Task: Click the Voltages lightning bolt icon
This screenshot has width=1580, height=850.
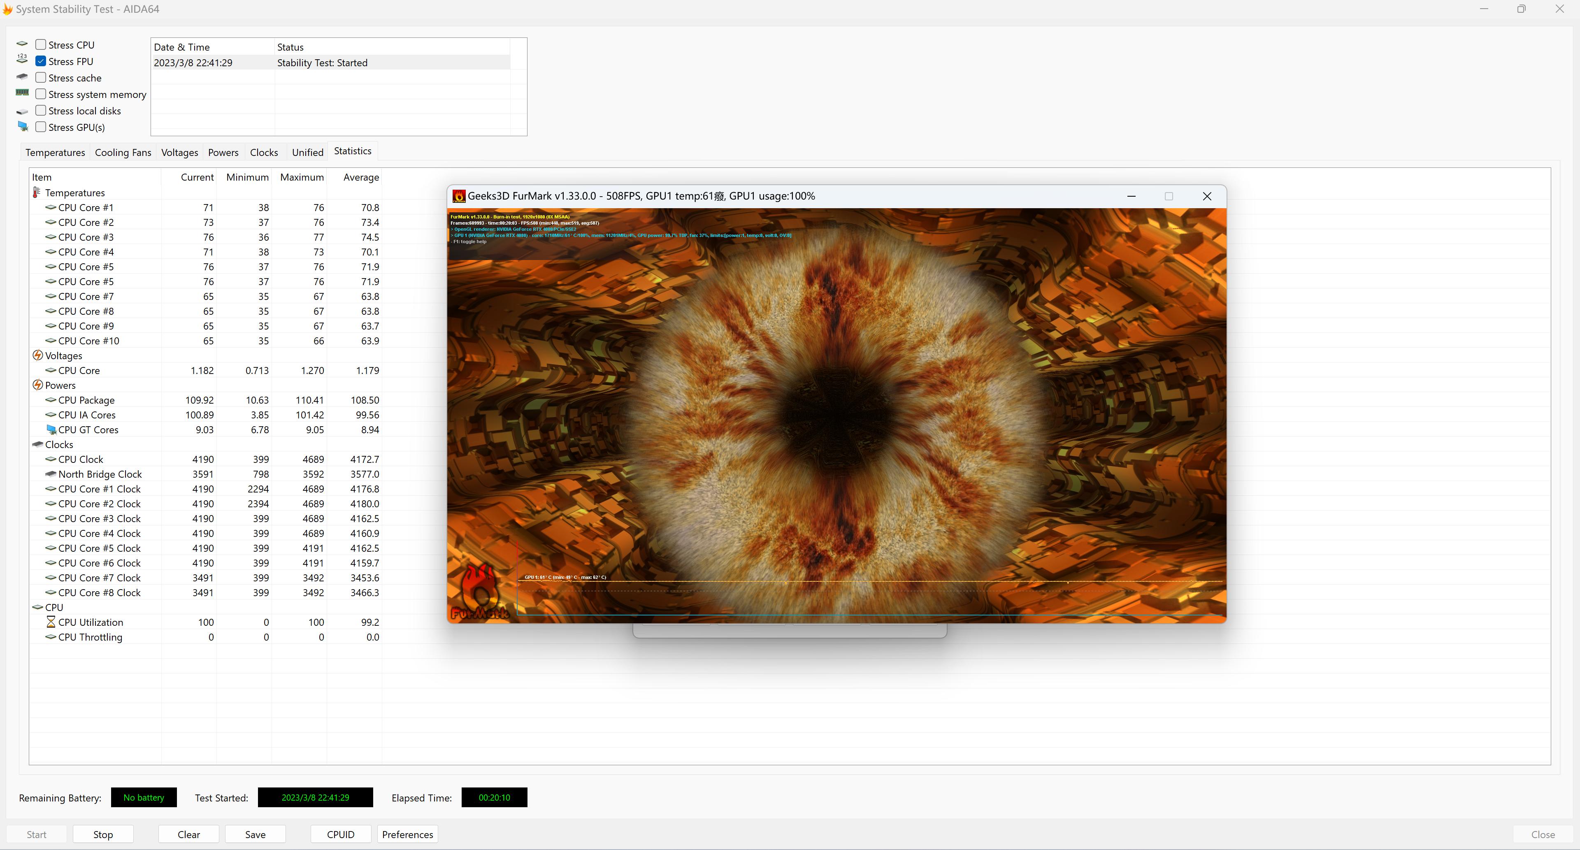Action: click(37, 356)
